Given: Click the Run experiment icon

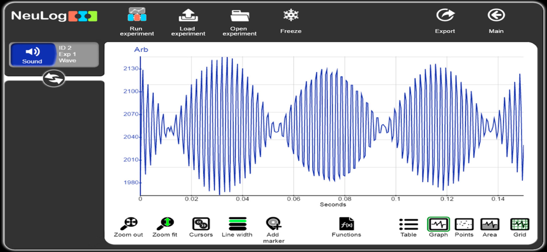Looking at the screenshot, I should [x=137, y=15].
